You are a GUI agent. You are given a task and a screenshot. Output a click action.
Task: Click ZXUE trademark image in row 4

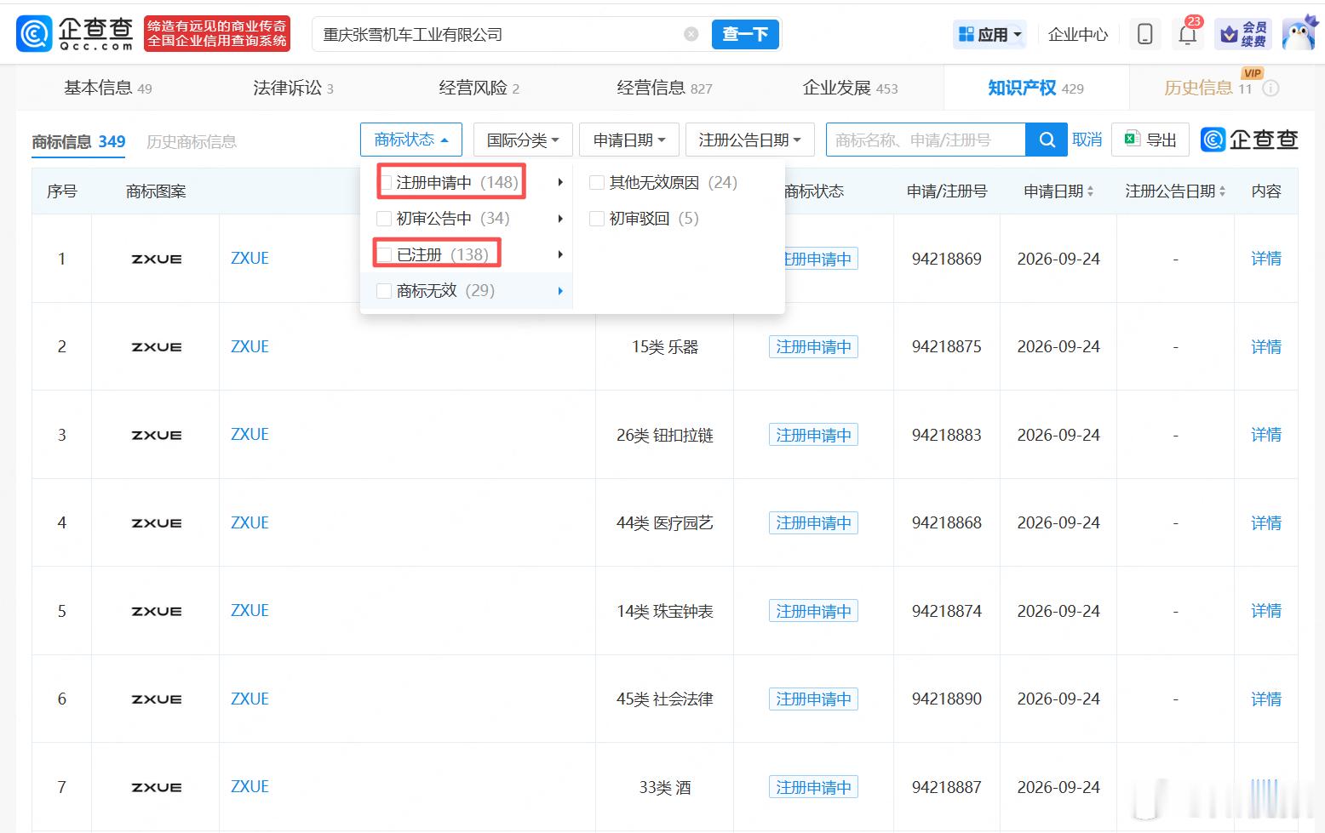[x=156, y=522]
